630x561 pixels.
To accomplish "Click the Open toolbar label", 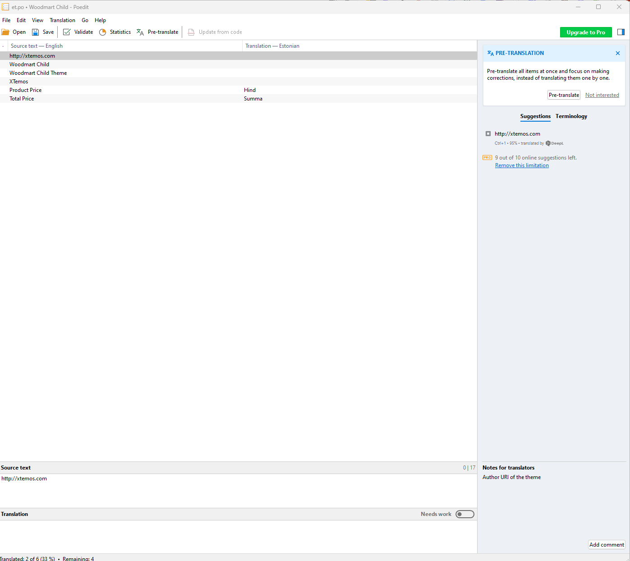I will pos(19,32).
